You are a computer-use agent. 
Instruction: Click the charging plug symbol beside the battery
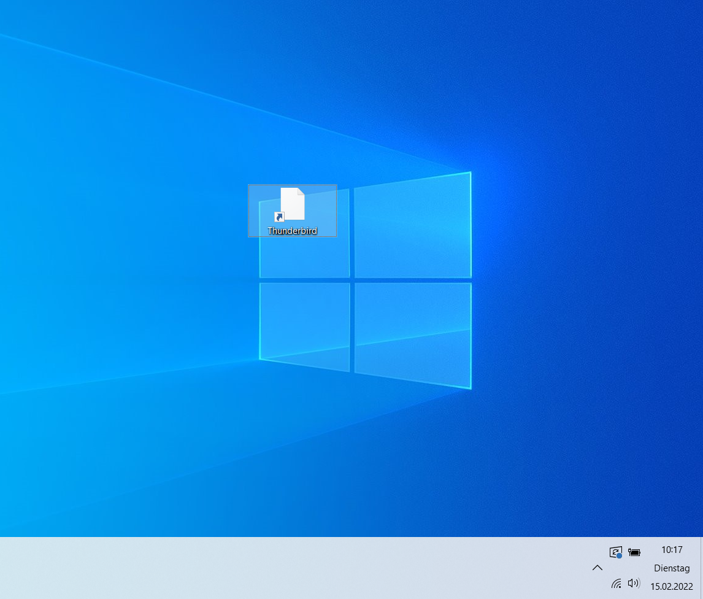click(x=629, y=551)
